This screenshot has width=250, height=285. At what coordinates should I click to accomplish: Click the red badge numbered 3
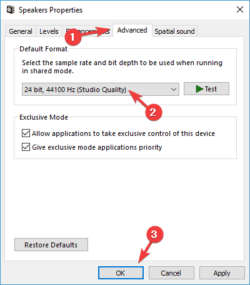pyautogui.click(x=154, y=234)
